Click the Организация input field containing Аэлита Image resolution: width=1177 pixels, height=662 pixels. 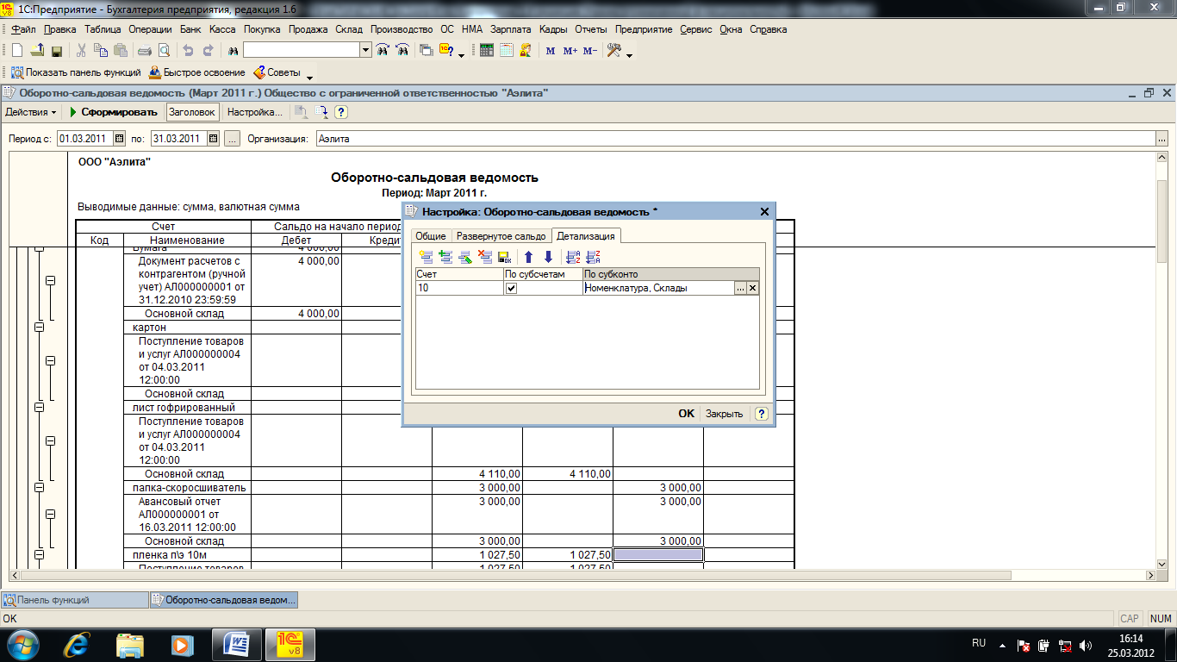tap(735, 138)
